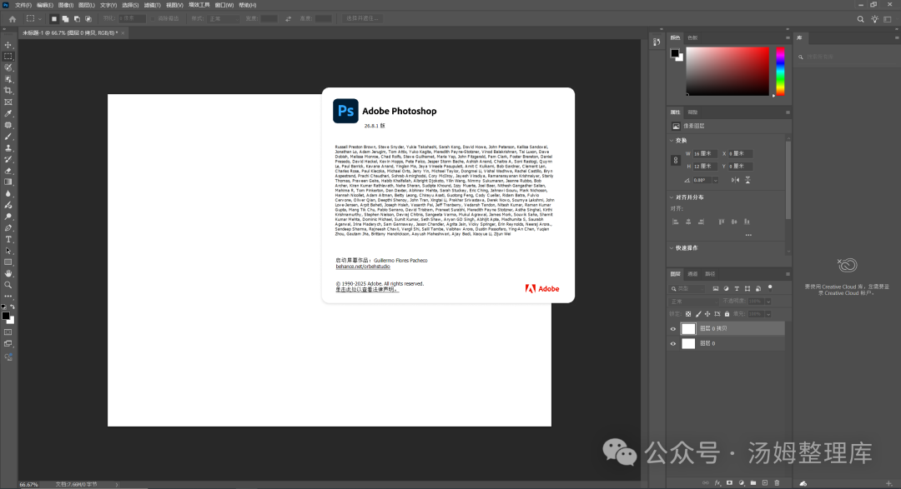Viewport: 901px width, 489px height.
Task: Collapse the 变换 section
Action: click(x=672, y=141)
